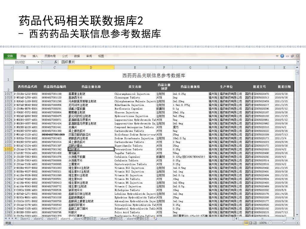Image resolution: width=306 pixels, height=229 pixels.
Task: Go to last sheet with navigation arrow
Action: (16, 219)
